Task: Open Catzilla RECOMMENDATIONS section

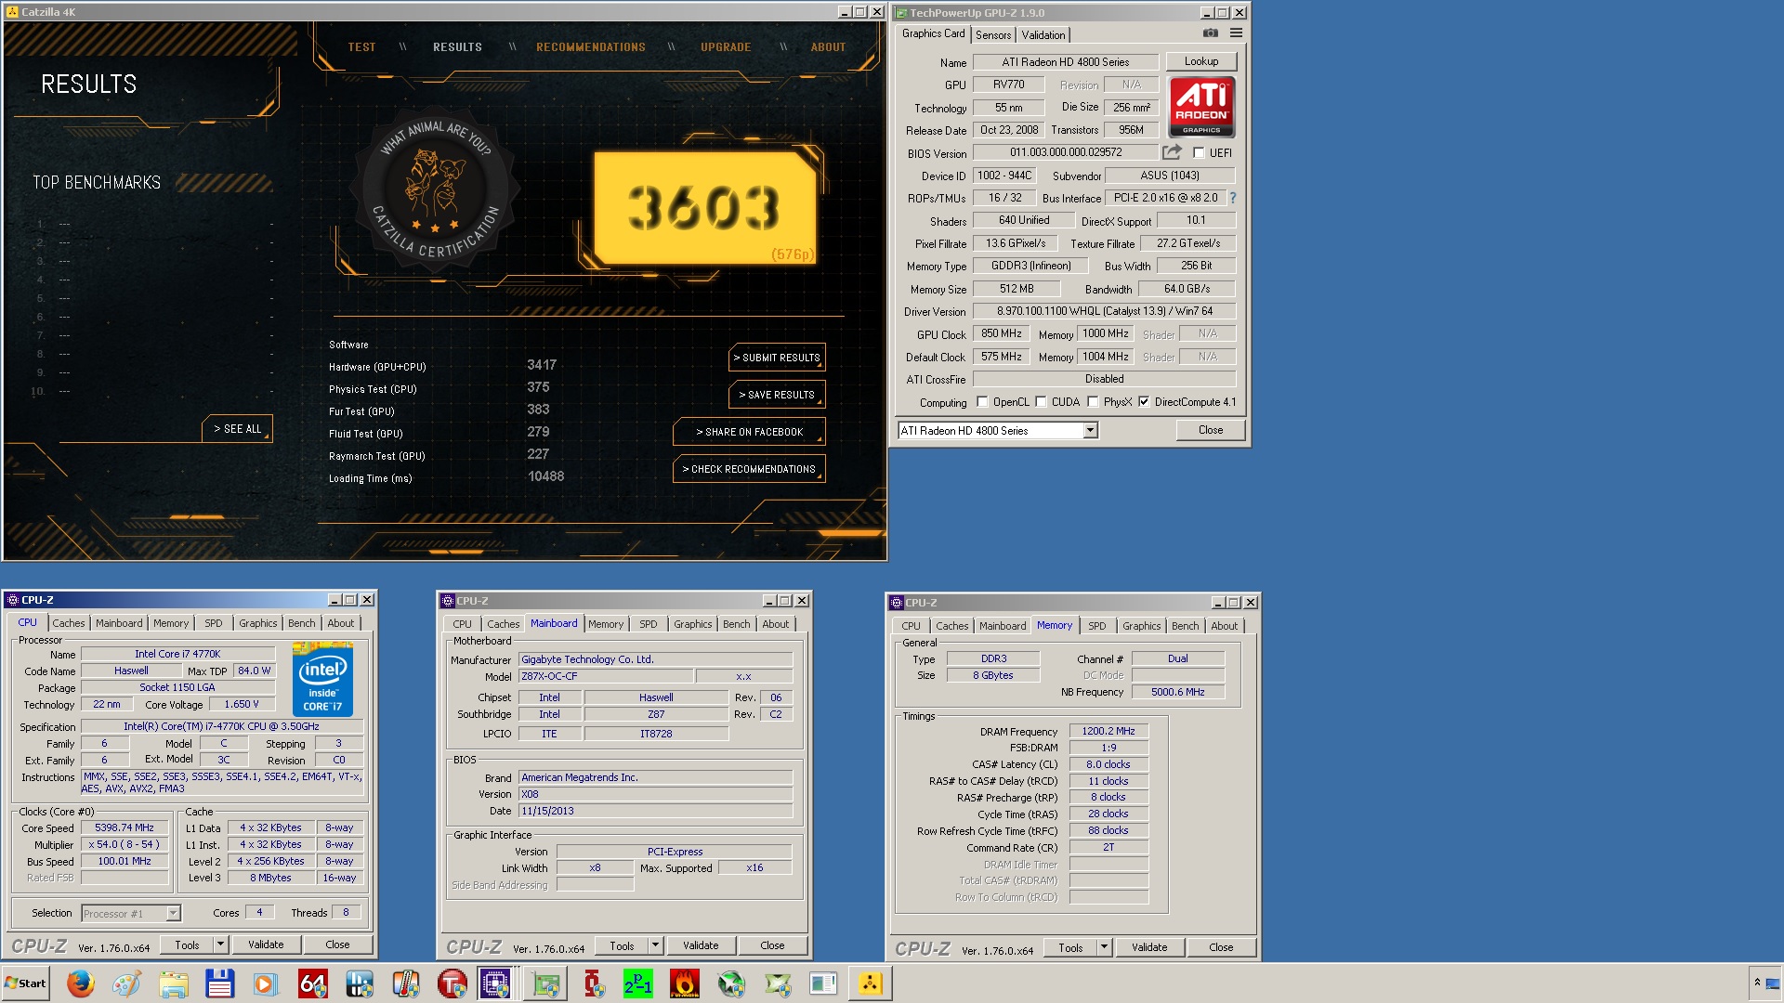Action: (591, 47)
